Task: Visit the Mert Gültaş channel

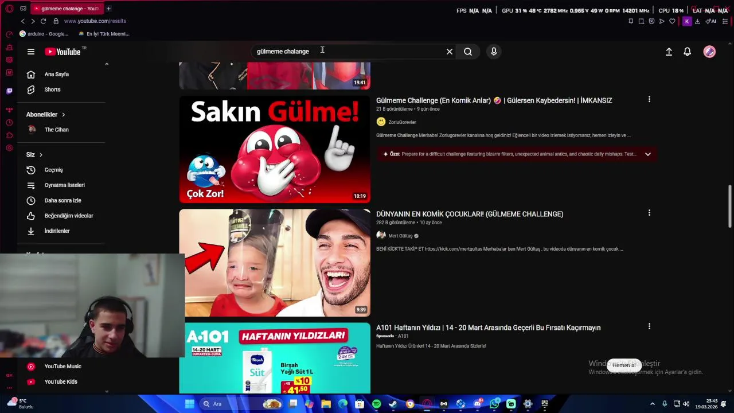Action: coord(400,236)
